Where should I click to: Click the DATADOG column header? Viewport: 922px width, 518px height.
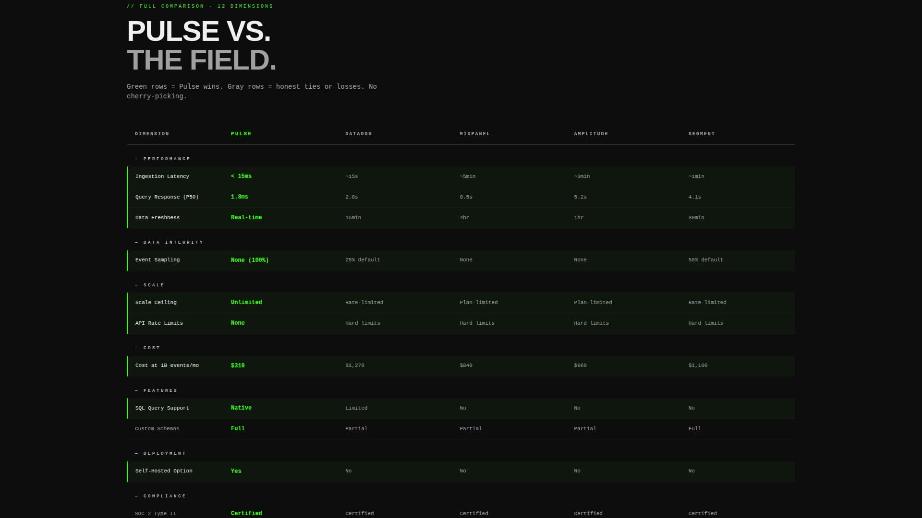coord(358,134)
